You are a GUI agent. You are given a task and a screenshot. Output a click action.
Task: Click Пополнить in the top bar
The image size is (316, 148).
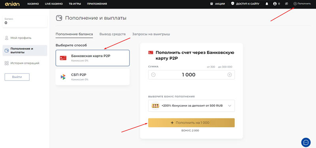(302, 4)
